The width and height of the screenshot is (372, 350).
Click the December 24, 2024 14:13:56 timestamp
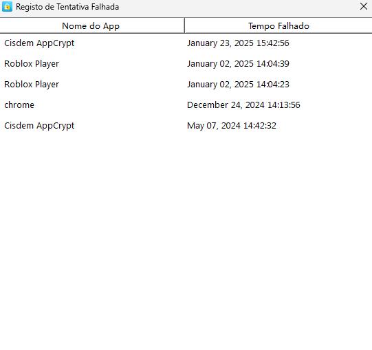click(243, 105)
